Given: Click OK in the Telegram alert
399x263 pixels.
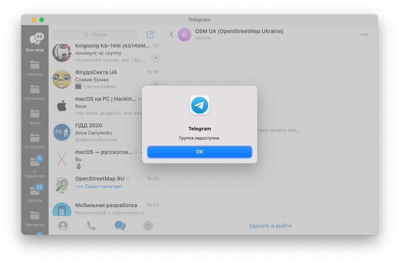Looking at the screenshot, I should 200,152.
